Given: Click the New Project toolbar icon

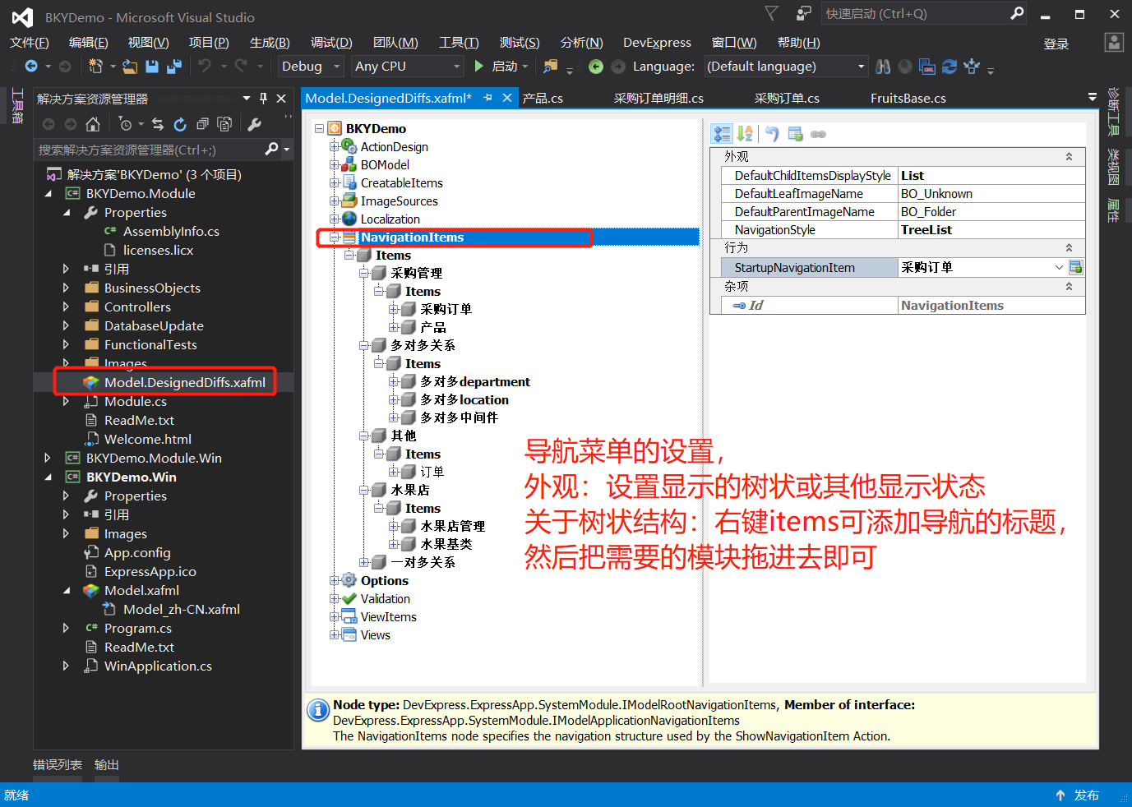Looking at the screenshot, I should pos(96,67).
